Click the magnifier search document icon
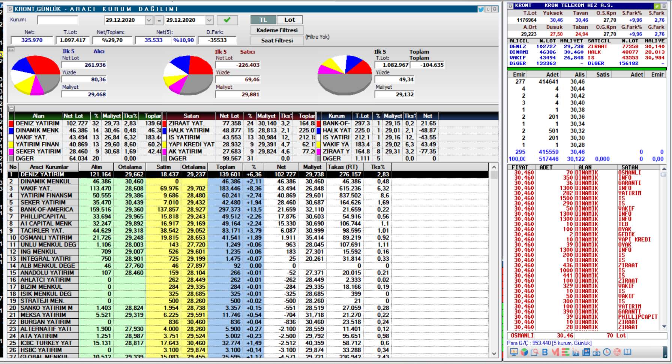 [534, 352]
